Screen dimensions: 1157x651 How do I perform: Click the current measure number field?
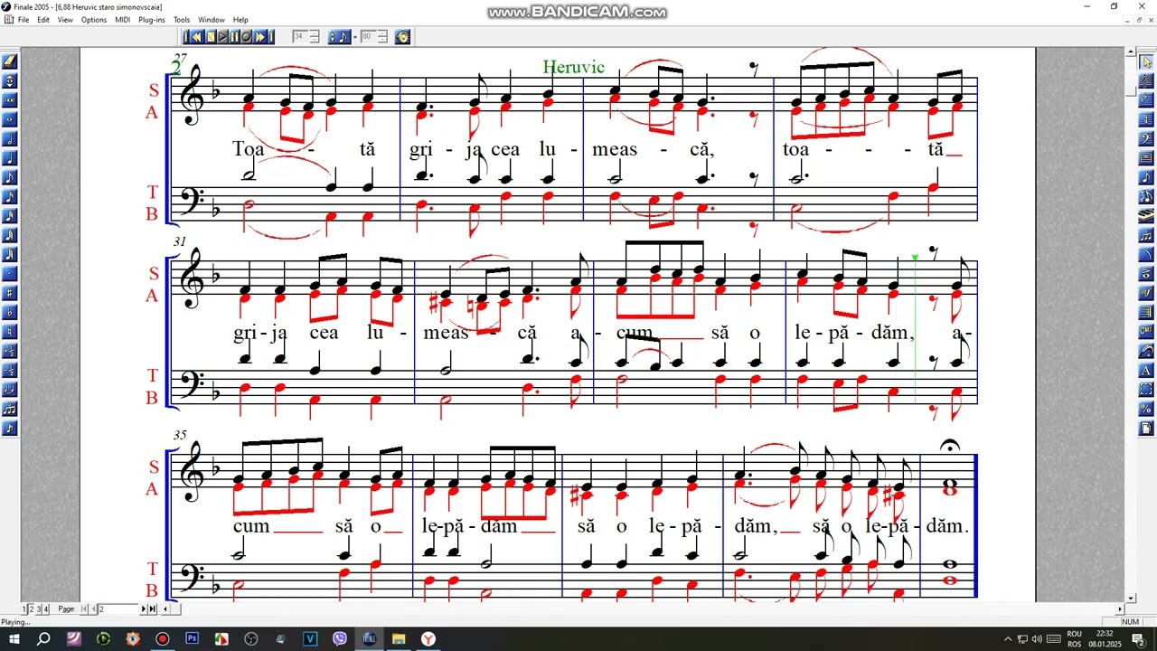(x=300, y=37)
